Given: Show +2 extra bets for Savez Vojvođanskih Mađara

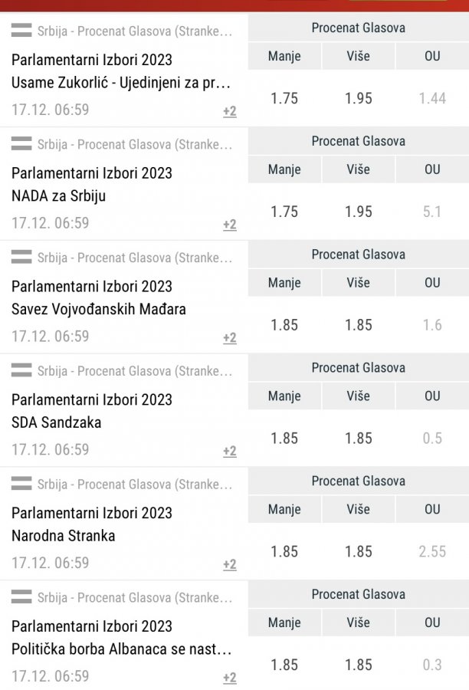Looking at the screenshot, I should click(229, 337).
